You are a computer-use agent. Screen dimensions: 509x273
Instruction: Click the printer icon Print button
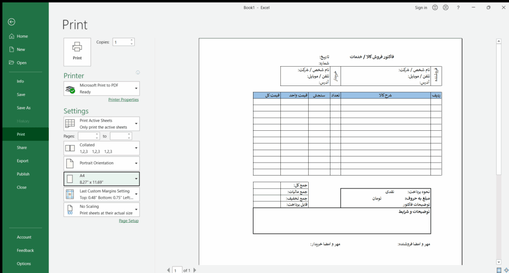(77, 52)
